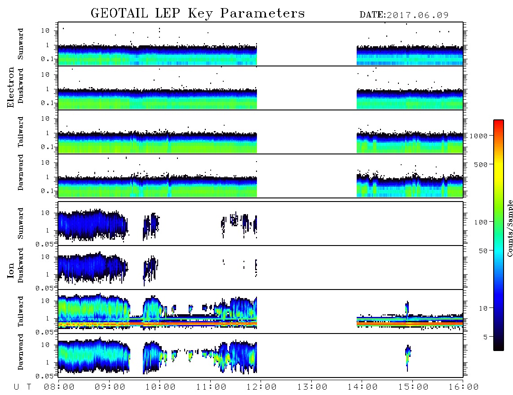Click the "0.05" tick on Ion Dawnward panel
This screenshot has height=395, width=513.
(44, 376)
